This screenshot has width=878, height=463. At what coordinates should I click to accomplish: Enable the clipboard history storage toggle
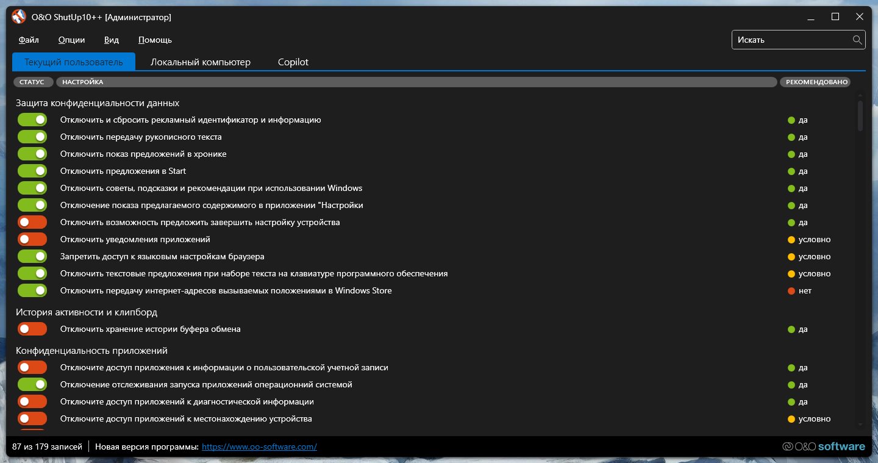[x=32, y=329]
